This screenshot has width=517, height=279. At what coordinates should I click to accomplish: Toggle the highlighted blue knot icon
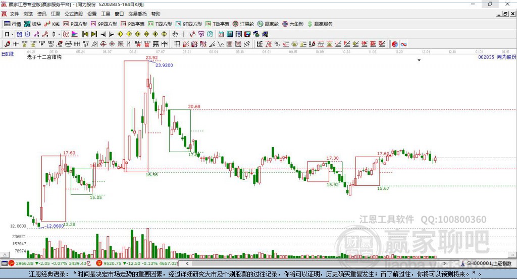click(20, 34)
